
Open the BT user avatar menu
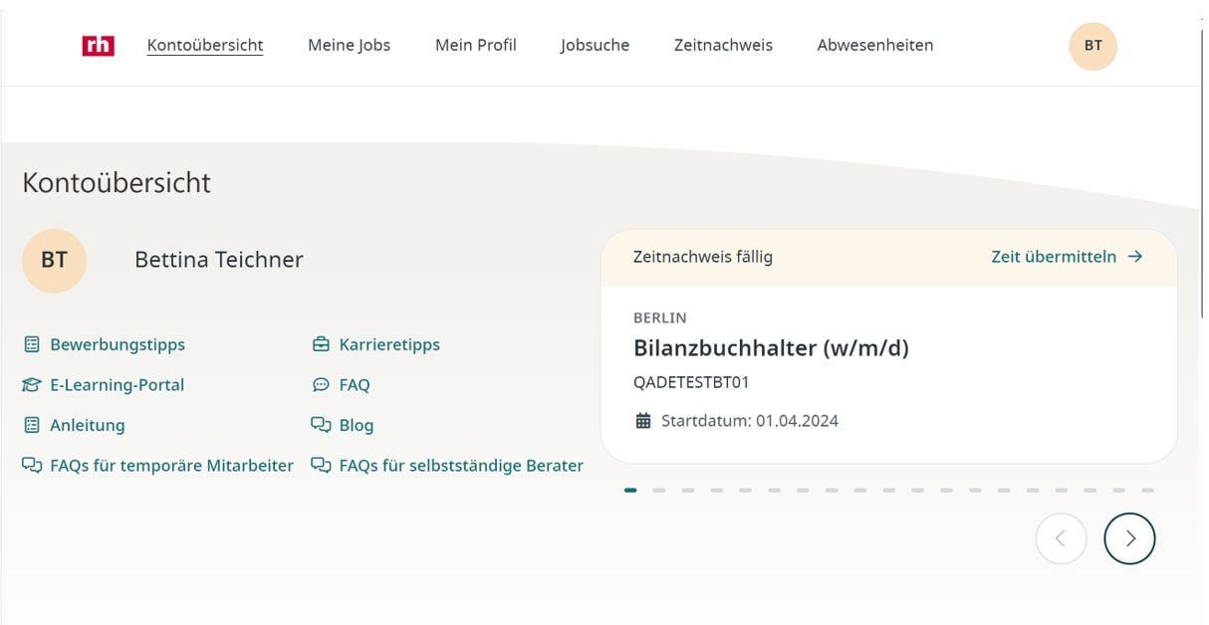pyautogui.click(x=1092, y=46)
